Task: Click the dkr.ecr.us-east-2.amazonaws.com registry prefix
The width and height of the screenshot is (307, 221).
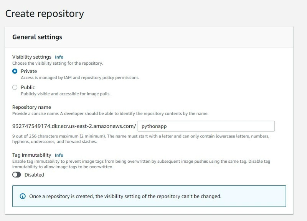Action: [x=74, y=126]
